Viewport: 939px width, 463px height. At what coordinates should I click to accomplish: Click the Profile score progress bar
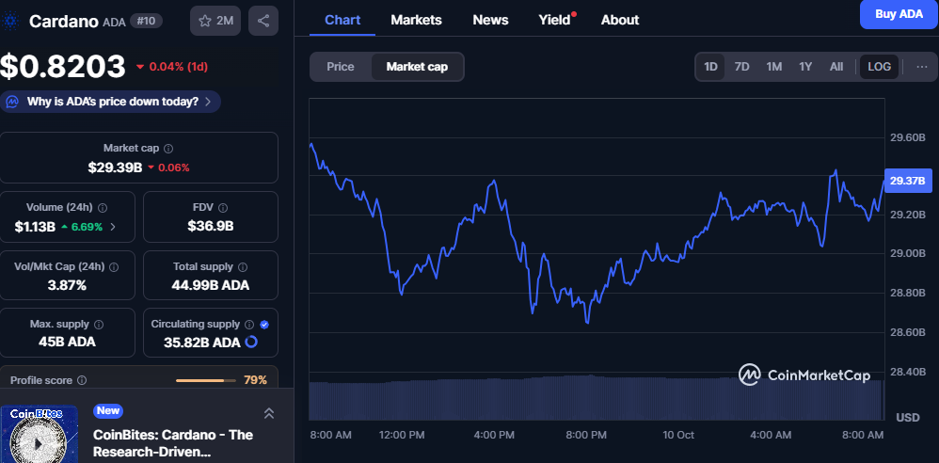206,380
